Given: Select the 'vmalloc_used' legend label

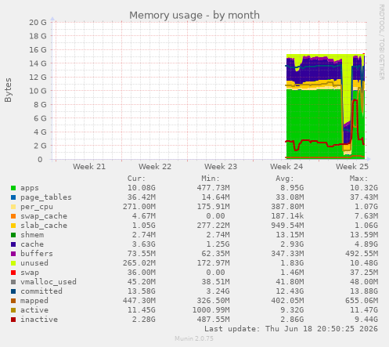Looking at the screenshot, I should click(49, 282).
